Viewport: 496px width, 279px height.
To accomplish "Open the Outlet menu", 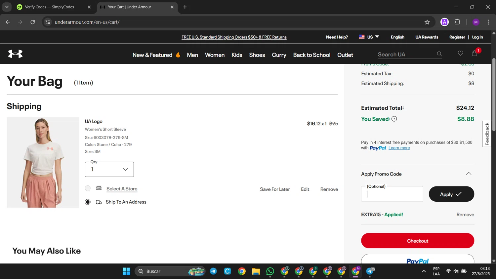I will click(345, 55).
